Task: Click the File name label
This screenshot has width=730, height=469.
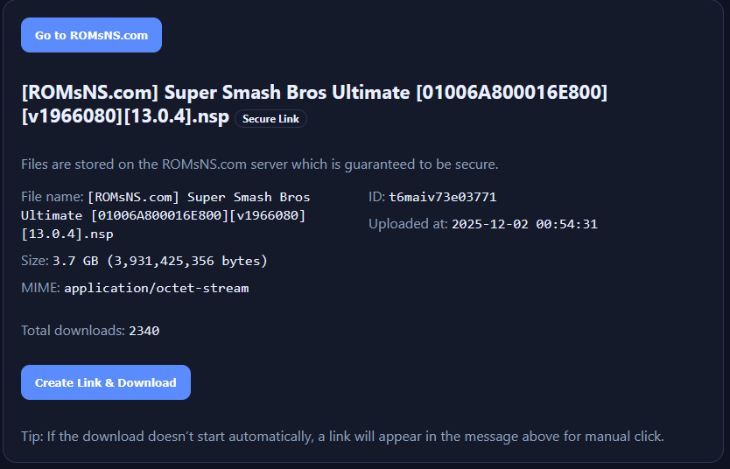Action: pyautogui.click(x=52, y=197)
